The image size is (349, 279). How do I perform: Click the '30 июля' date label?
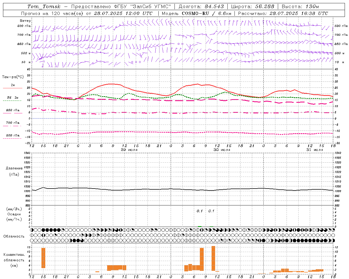[222, 150]
